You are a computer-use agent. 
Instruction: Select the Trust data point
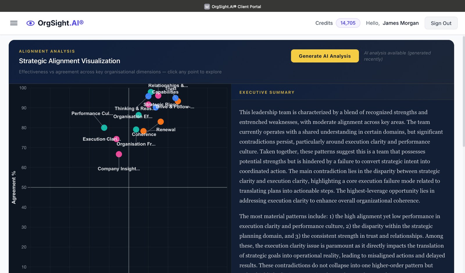[176, 98]
